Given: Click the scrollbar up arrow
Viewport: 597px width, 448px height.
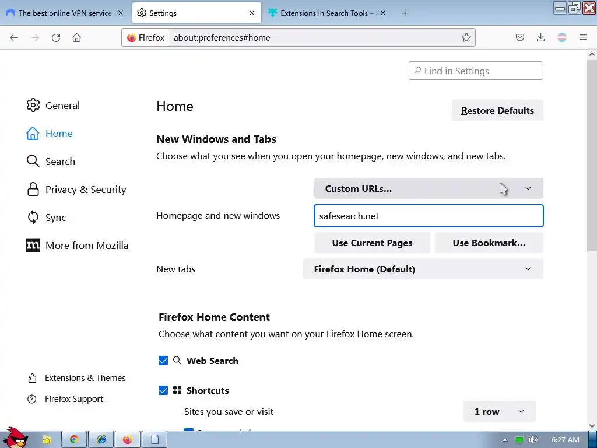Looking at the screenshot, I should [592, 54].
